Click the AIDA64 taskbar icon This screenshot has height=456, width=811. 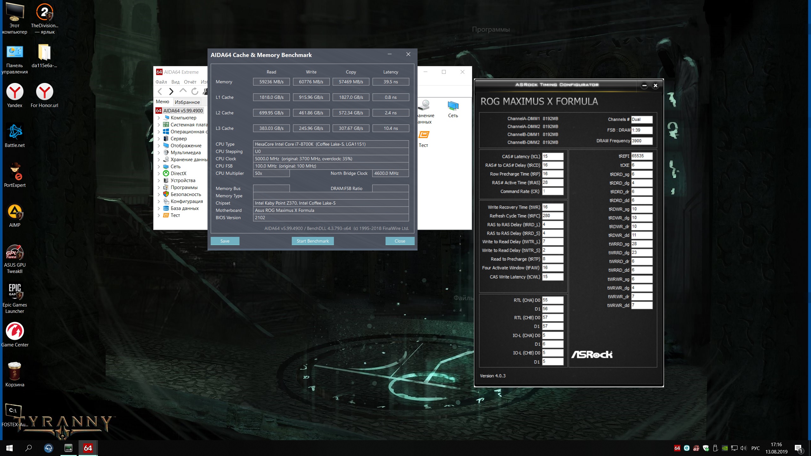click(88, 448)
